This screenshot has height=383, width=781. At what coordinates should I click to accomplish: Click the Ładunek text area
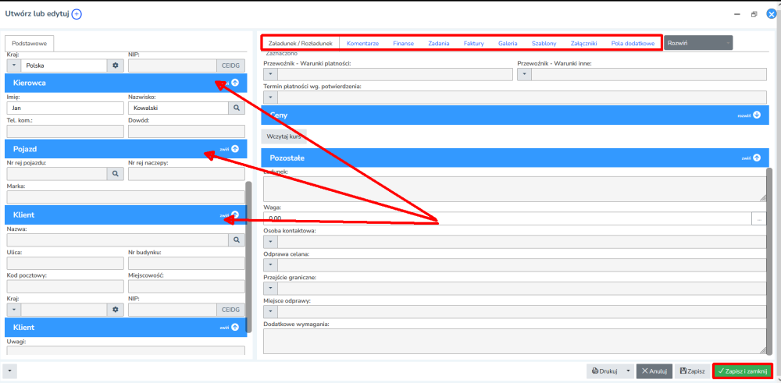point(515,189)
